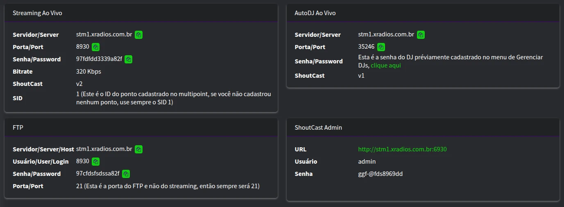Copy the AutoDJ server address
Screen dimensions: 564x207
pyautogui.click(x=421, y=35)
